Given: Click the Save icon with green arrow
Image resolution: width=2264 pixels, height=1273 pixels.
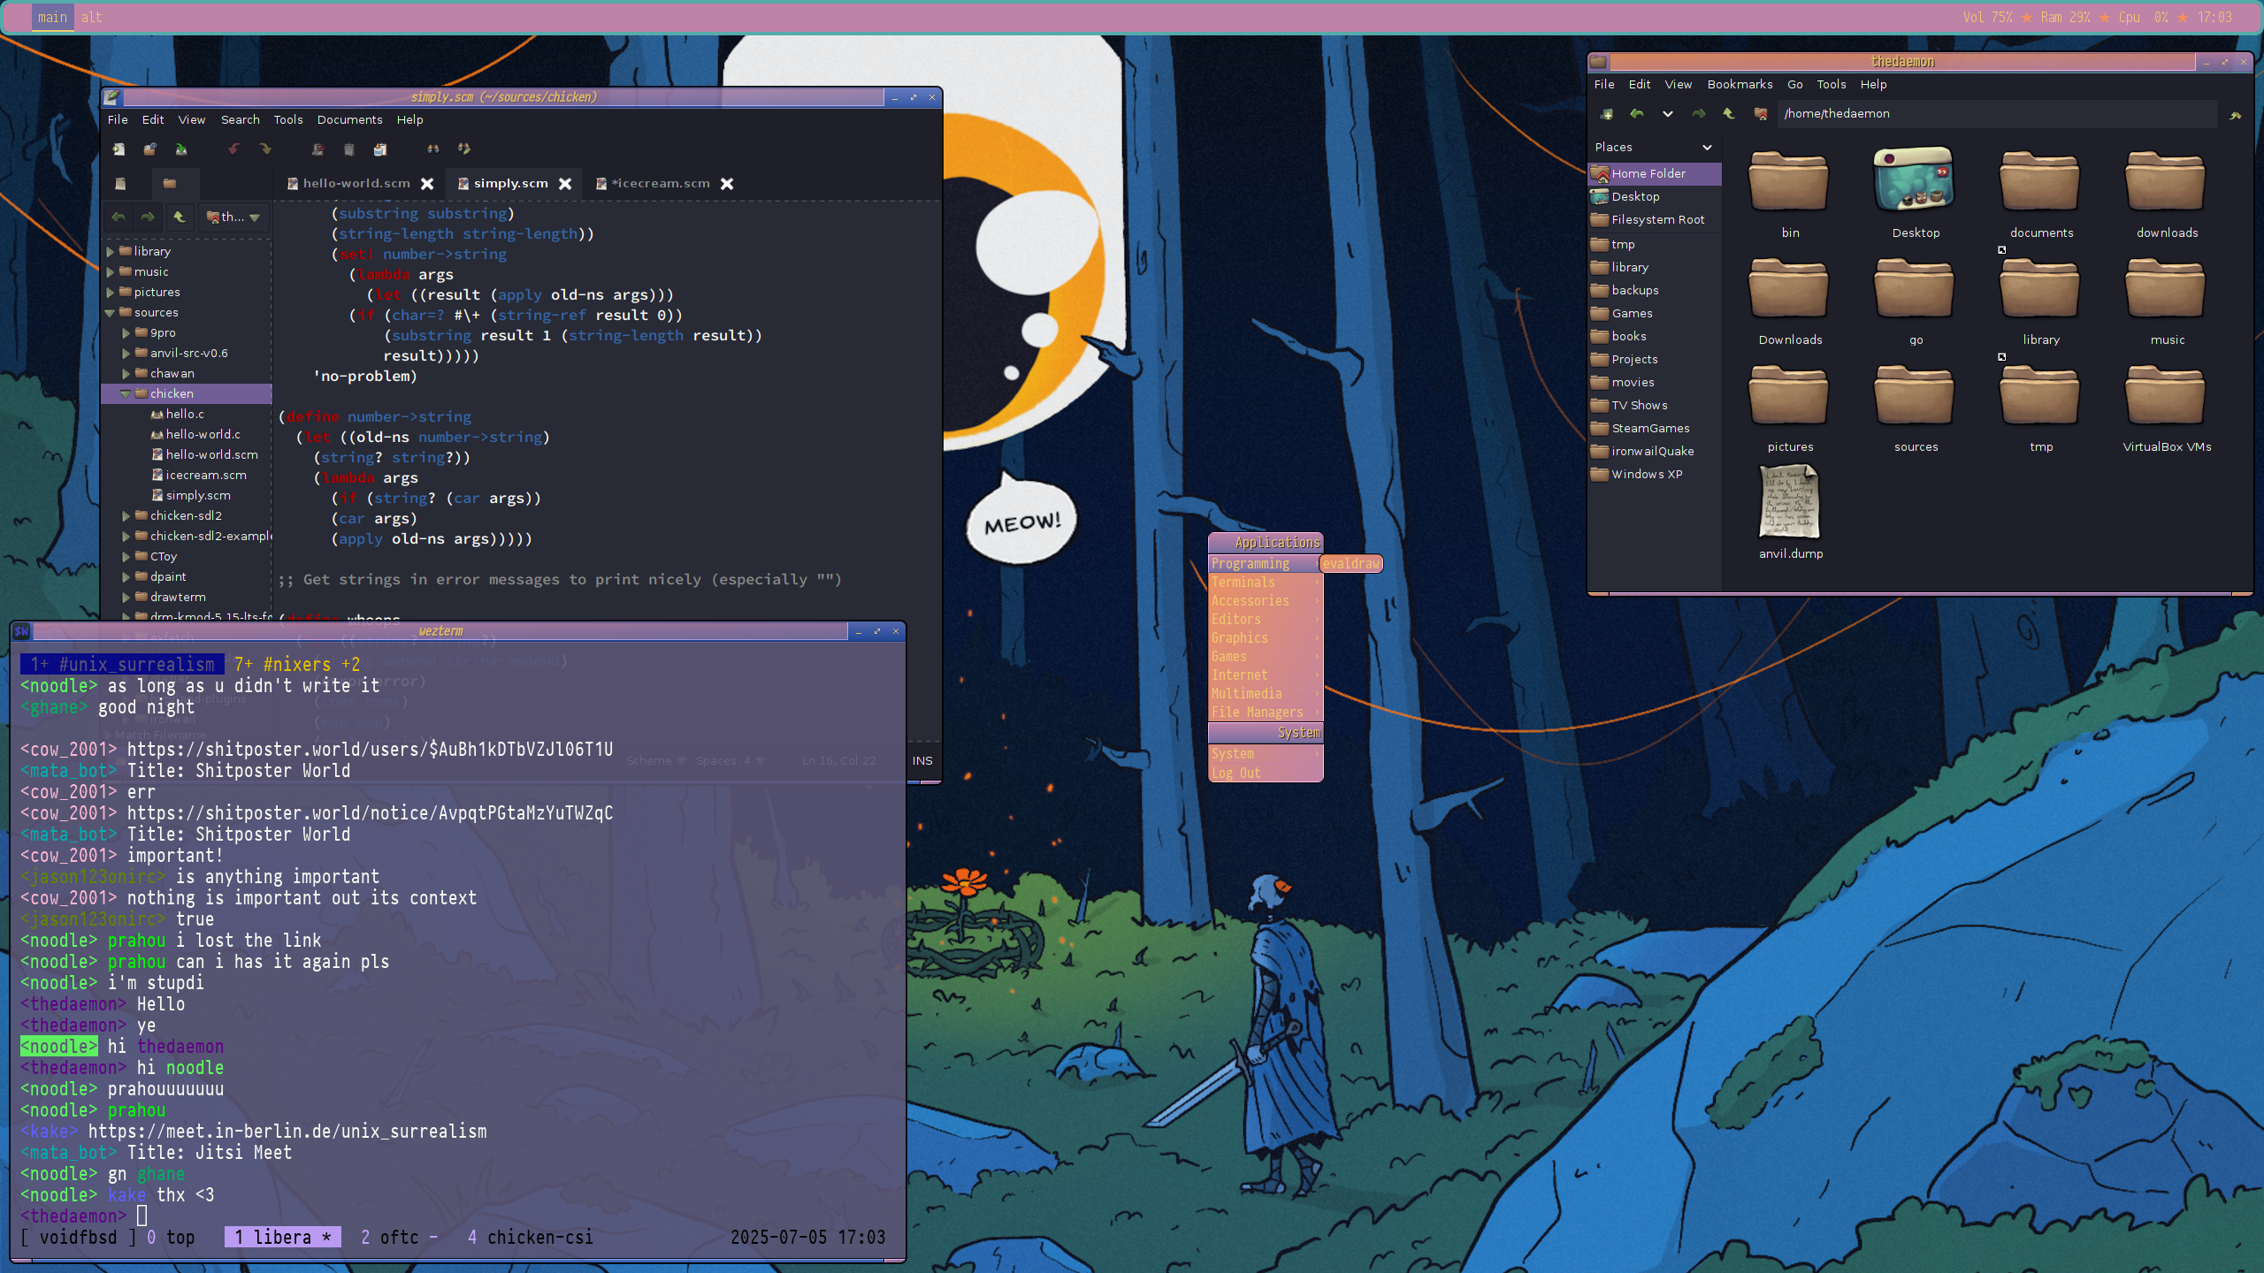Looking at the screenshot, I should pos(181,149).
